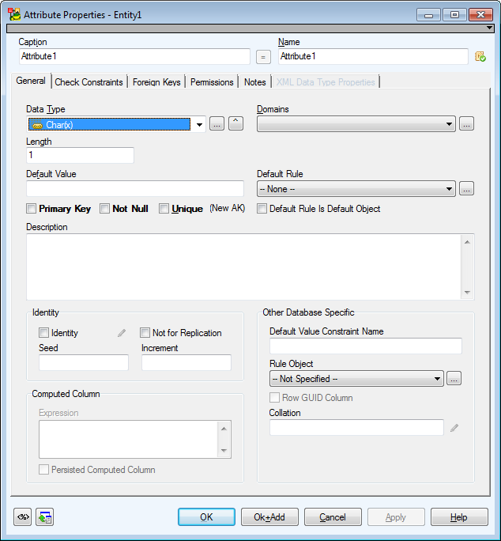Open Help with the Help button
The image size is (501, 541).
pyautogui.click(x=459, y=516)
